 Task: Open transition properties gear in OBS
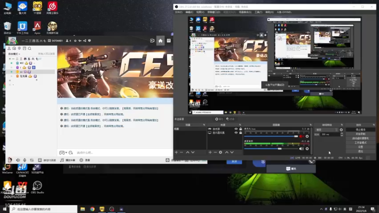click(x=341, y=130)
